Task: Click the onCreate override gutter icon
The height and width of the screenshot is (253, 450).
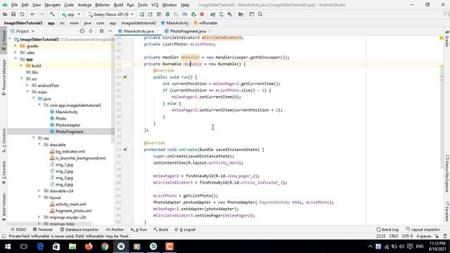Action: point(125,150)
